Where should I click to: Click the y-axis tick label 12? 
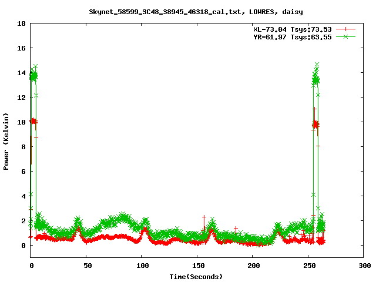pyautogui.click(x=21, y=98)
